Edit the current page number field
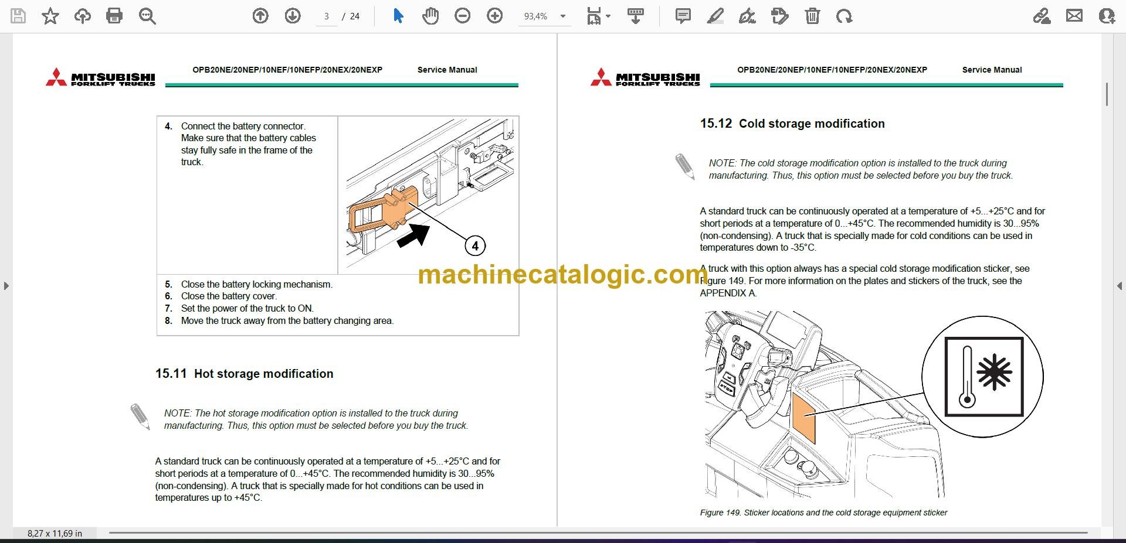Screen dimensions: 1126x543 327,16
